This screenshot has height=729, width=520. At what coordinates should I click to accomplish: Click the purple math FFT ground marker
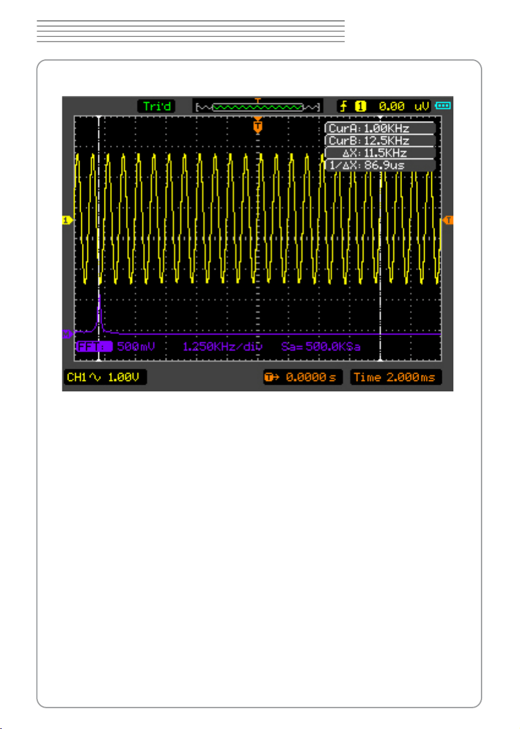[x=68, y=334]
